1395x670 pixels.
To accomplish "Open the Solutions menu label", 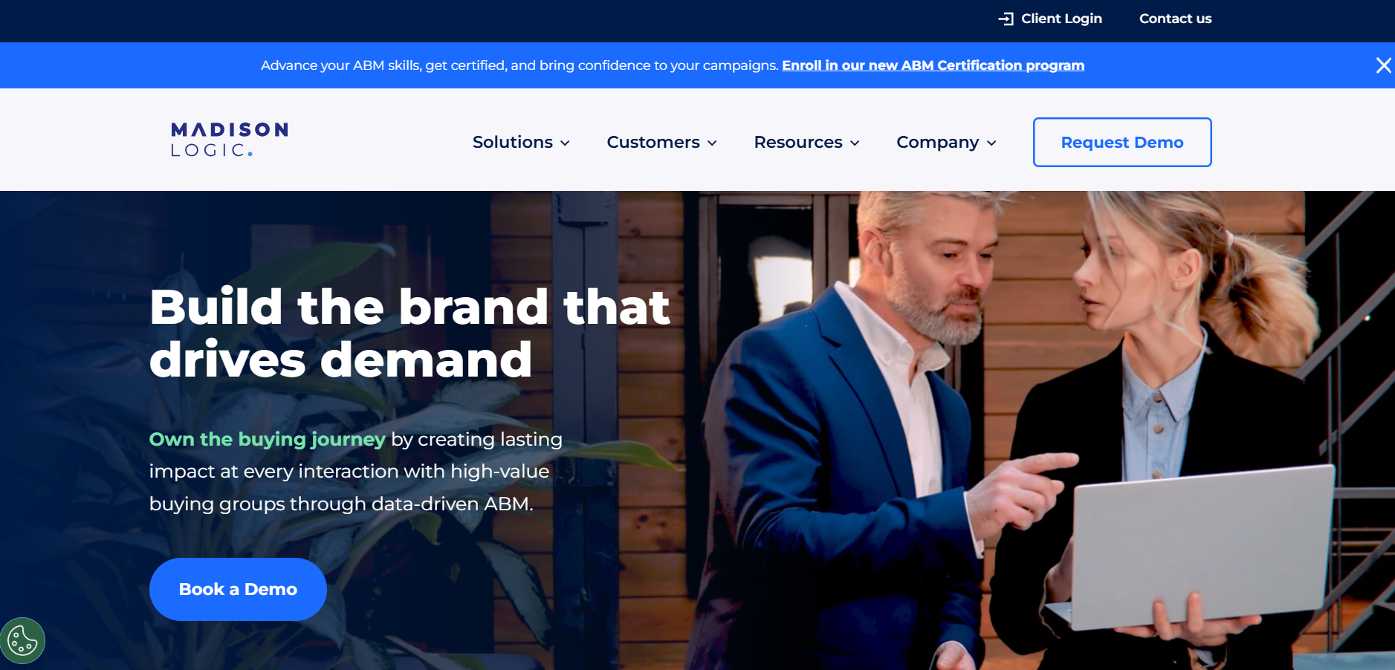I will tap(512, 142).
